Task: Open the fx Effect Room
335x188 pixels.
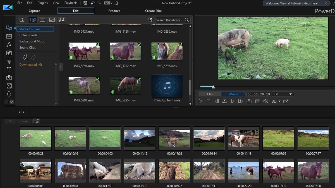Action: (9, 45)
